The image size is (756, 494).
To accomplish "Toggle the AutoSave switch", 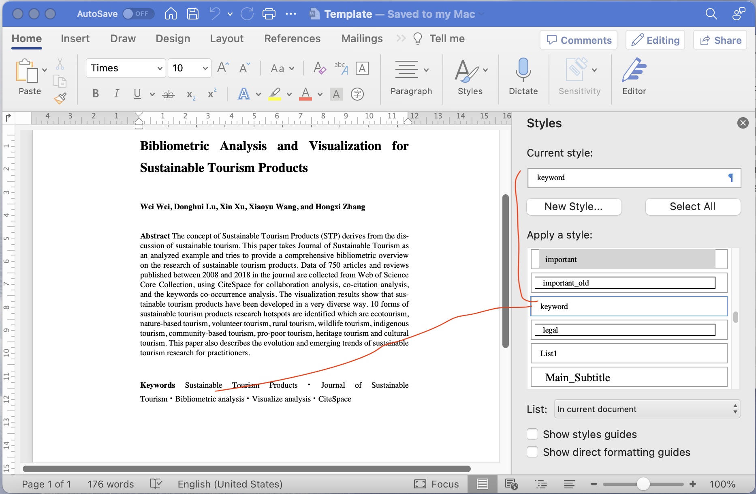I will (x=138, y=14).
